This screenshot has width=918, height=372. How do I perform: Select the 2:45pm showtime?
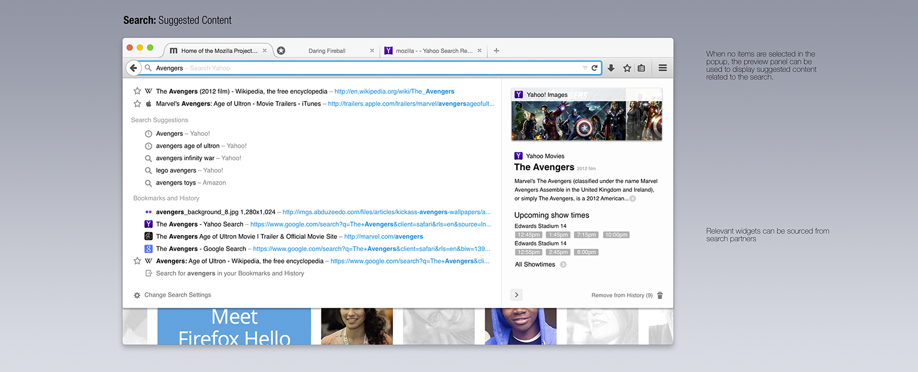pos(558,252)
